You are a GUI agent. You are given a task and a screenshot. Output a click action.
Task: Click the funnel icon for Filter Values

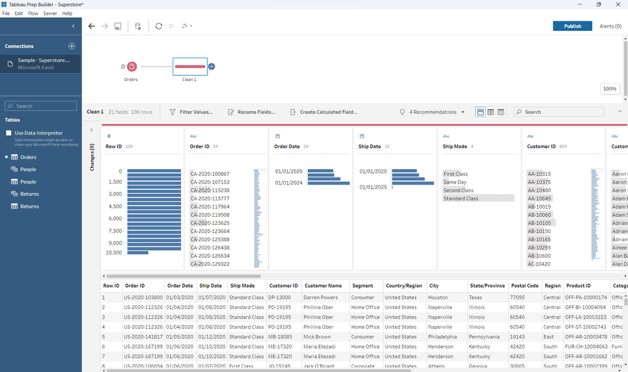(172, 112)
